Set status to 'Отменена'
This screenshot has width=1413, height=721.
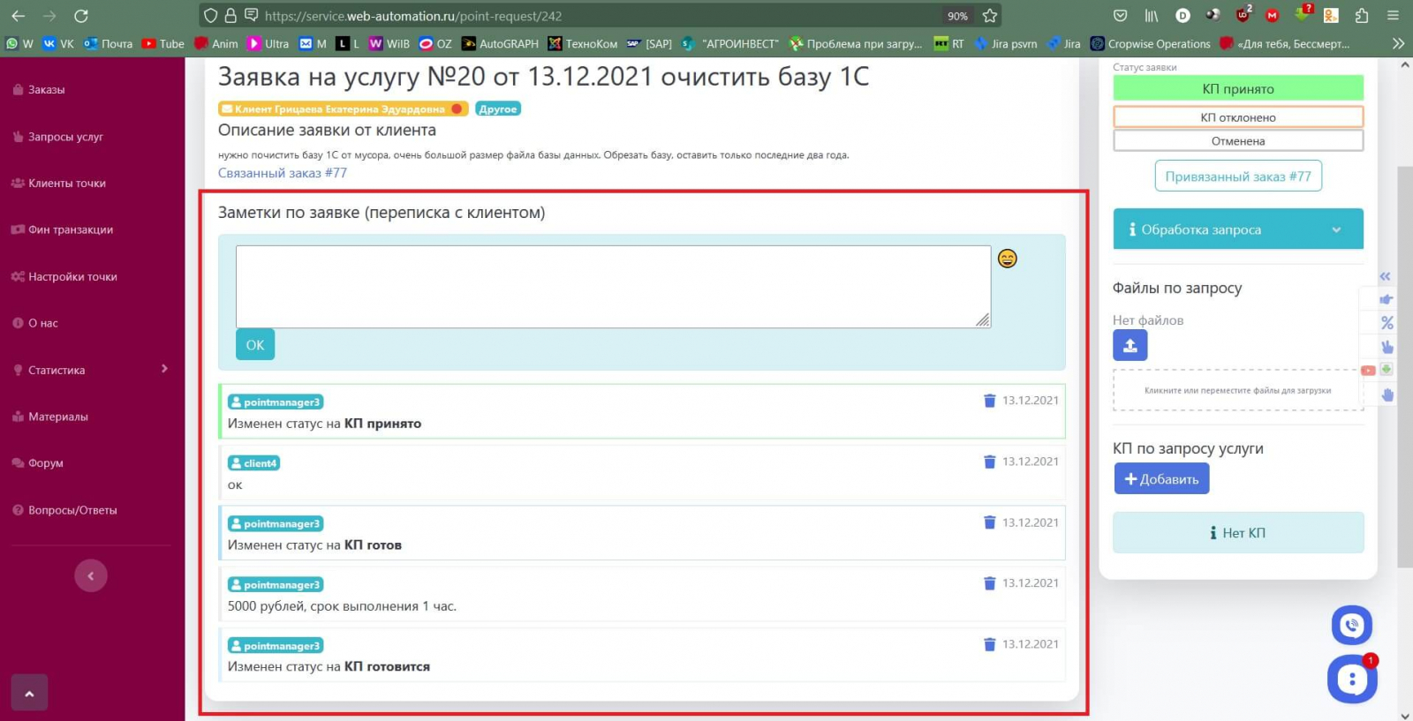[x=1238, y=141]
